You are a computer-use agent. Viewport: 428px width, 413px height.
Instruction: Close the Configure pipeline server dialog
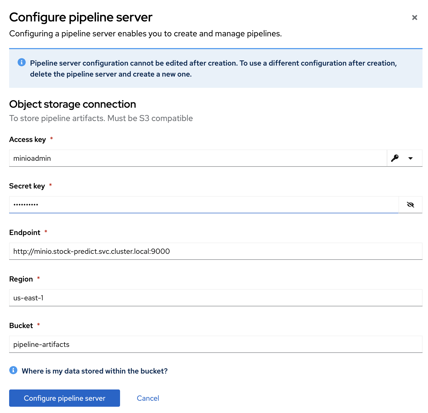point(414,18)
